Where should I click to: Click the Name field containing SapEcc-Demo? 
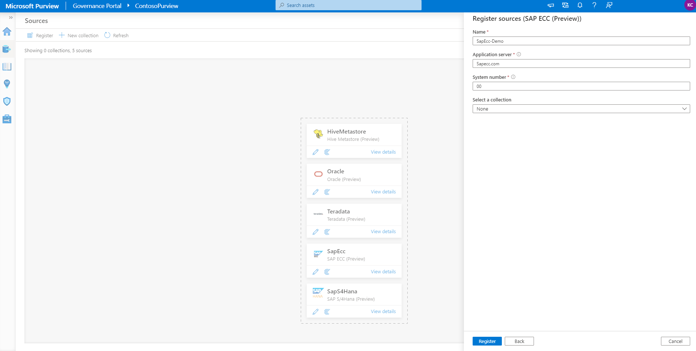point(581,41)
